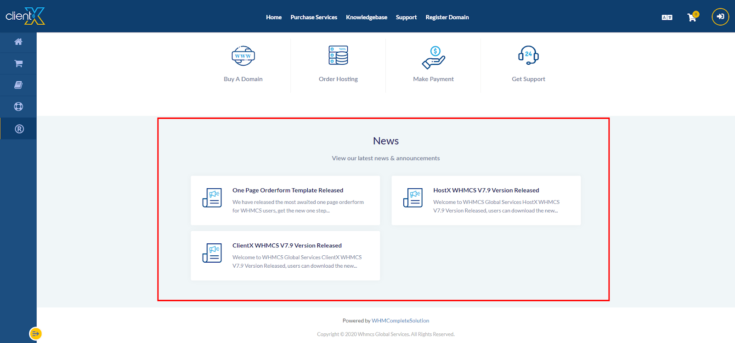
Task: Click the sidebar shopping cart icon
Action: [x=18, y=63]
